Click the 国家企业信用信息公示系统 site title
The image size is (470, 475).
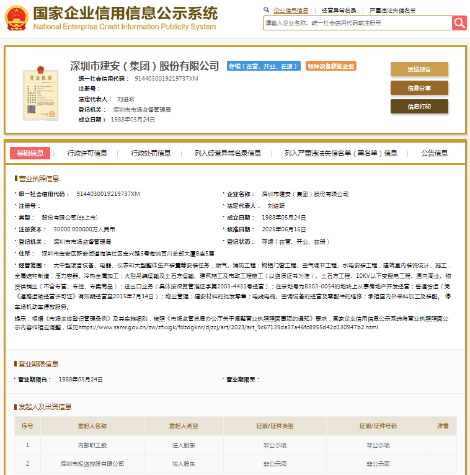[x=125, y=14]
